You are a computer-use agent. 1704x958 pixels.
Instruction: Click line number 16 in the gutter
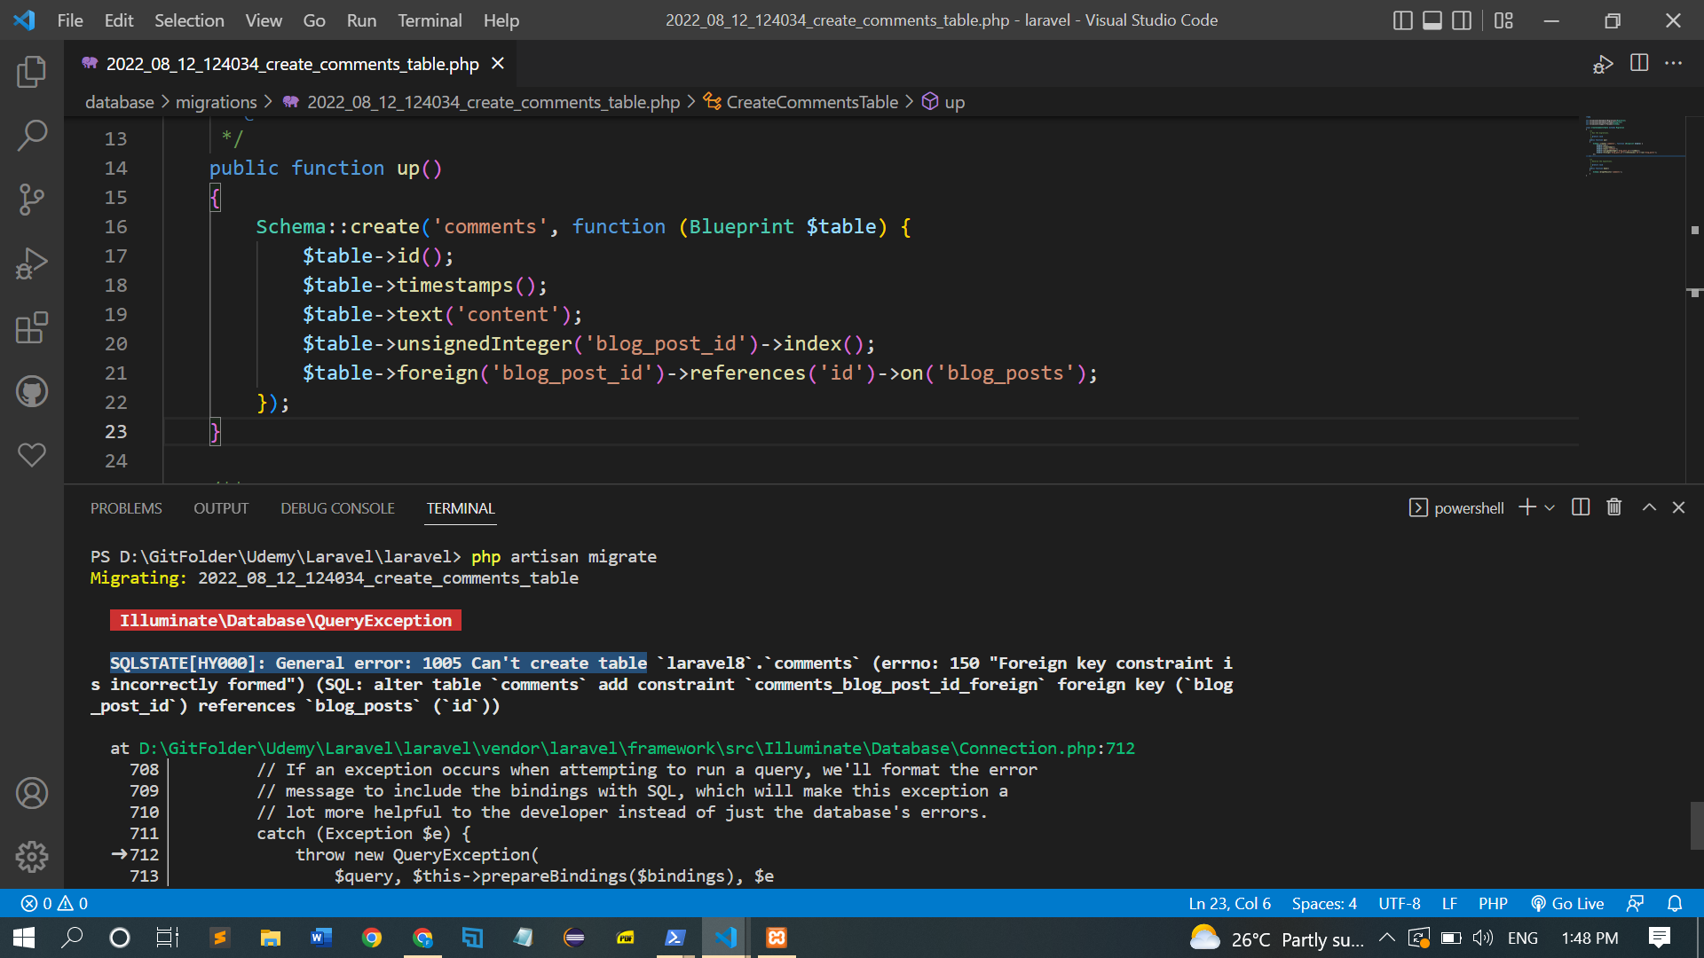point(116,227)
